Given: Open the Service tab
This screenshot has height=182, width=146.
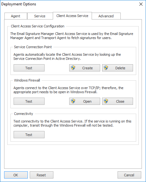Looking at the screenshot, I should point(40,16).
